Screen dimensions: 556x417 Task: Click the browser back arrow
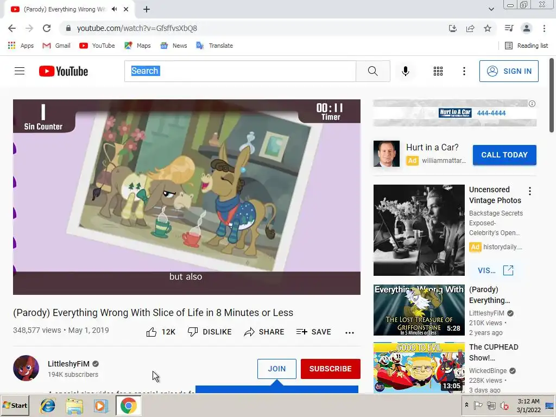click(12, 28)
